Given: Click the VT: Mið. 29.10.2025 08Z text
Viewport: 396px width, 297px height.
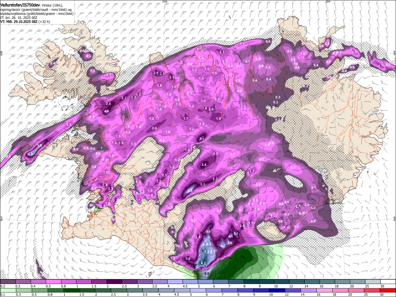Looking at the screenshot, I should click(19, 22).
